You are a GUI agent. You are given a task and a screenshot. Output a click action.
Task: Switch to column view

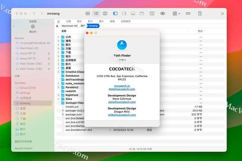coord(105,14)
